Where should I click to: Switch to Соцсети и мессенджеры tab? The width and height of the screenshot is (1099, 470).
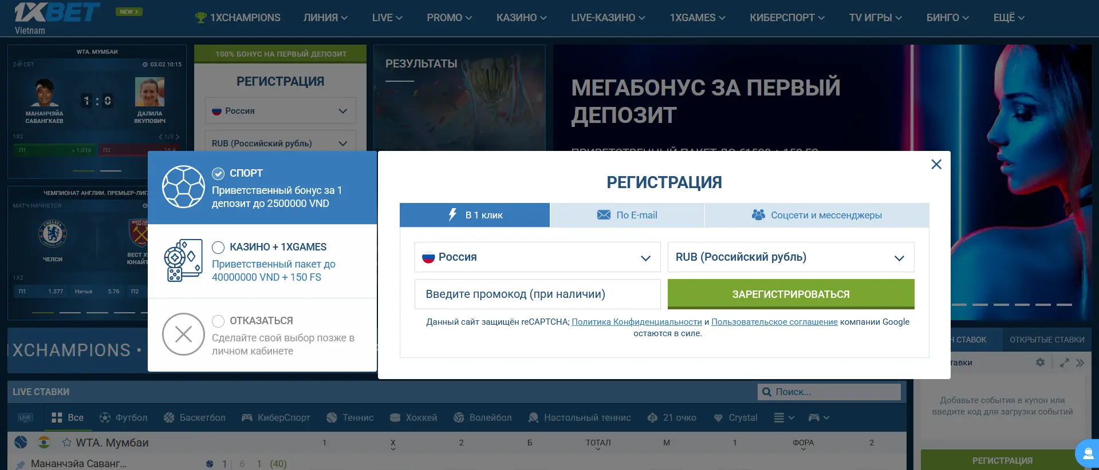pos(817,216)
